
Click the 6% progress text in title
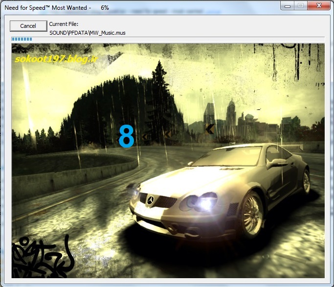point(105,8)
